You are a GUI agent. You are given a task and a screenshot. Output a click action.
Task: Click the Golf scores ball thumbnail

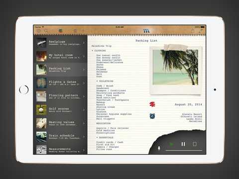click(x=41, y=110)
